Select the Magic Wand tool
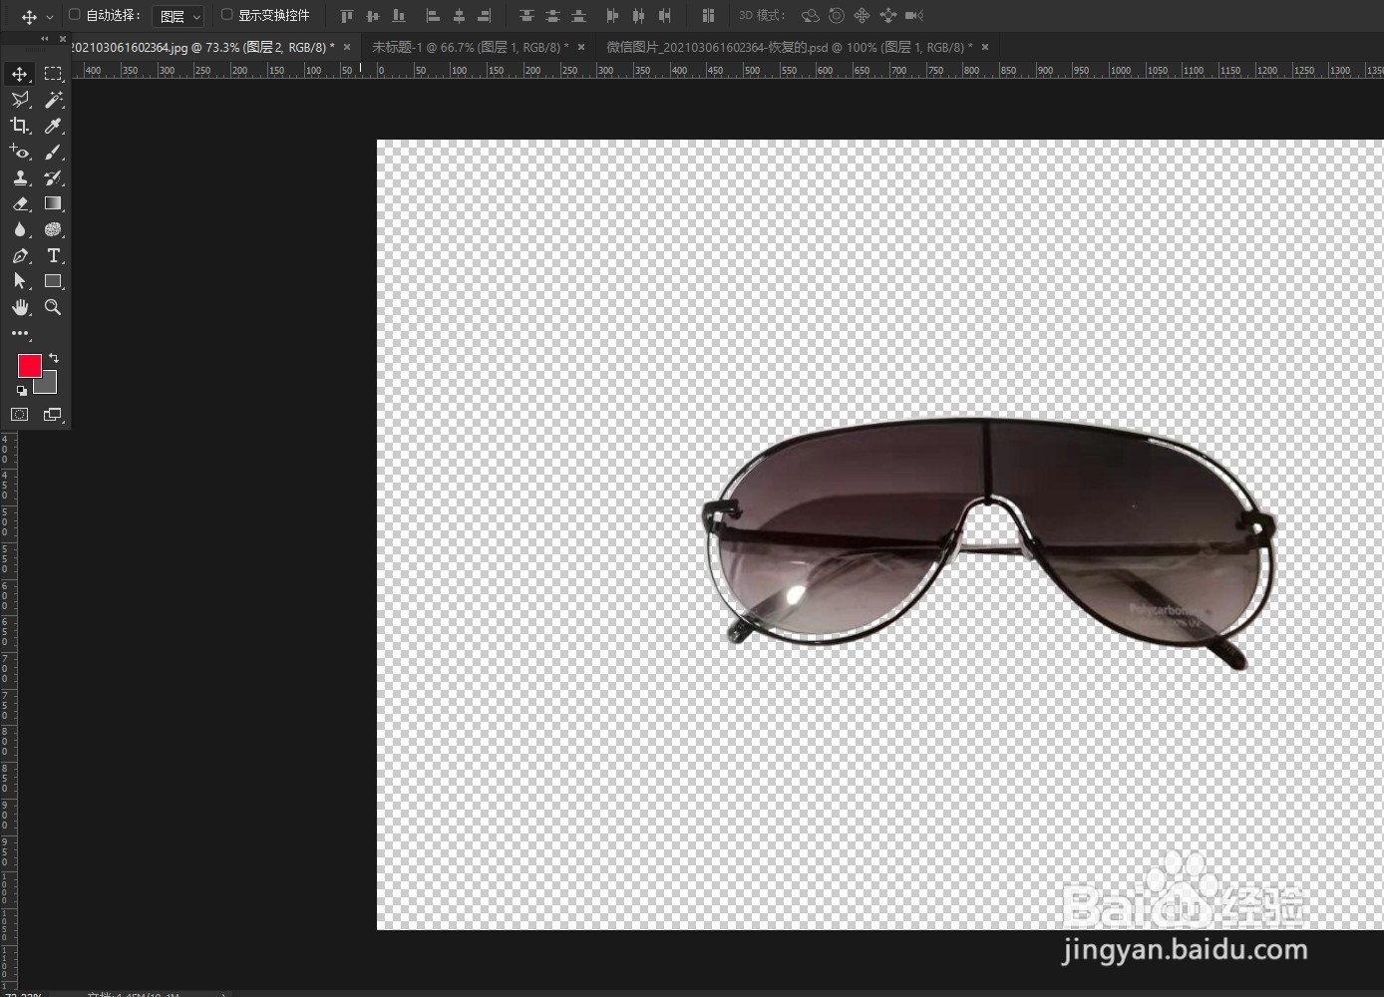The width and height of the screenshot is (1384, 997). pyautogui.click(x=53, y=100)
